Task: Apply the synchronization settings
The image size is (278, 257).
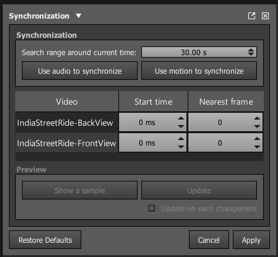Action: tap(251, 240)
